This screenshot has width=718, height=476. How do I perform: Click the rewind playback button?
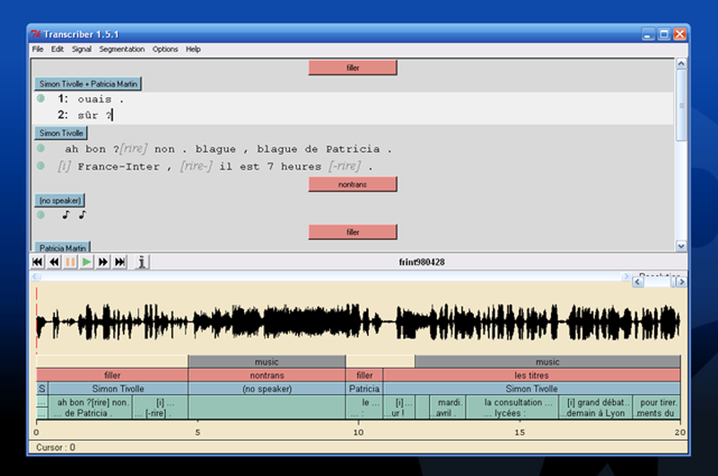point(54,262)
